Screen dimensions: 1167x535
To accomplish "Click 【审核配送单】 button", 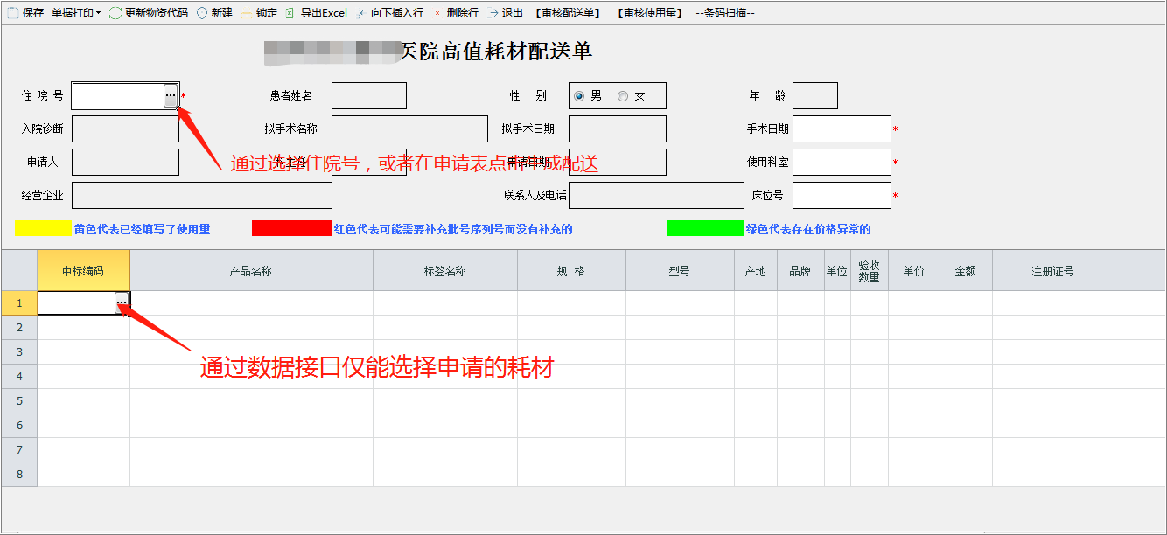I will 569,13.
